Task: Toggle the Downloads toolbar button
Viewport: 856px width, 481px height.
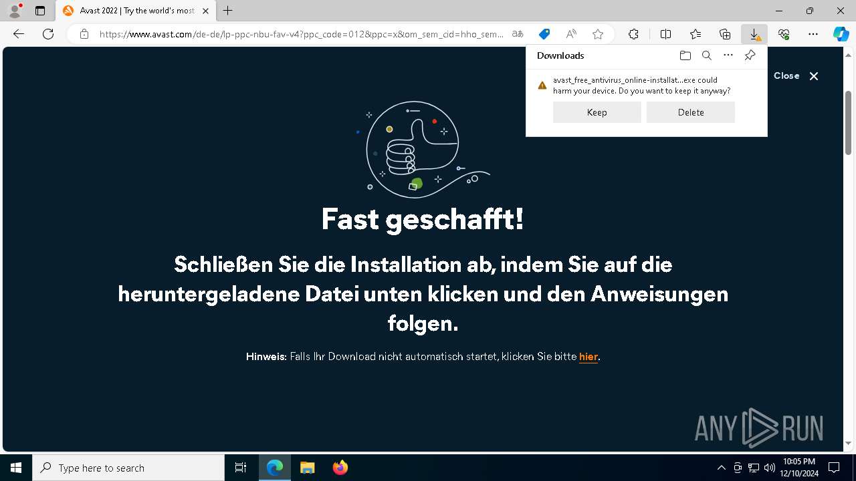Action: pos(754,34)
